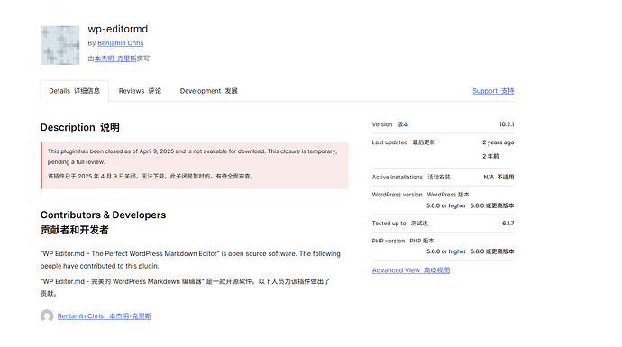Click the wp-editormd plugin icon thumbnail
Viewport: 622px width, 347px height.
[59, 45]
